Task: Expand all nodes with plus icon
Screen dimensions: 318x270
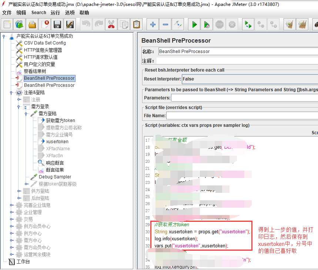Action: pyautogui.click(x=153, y=24)
